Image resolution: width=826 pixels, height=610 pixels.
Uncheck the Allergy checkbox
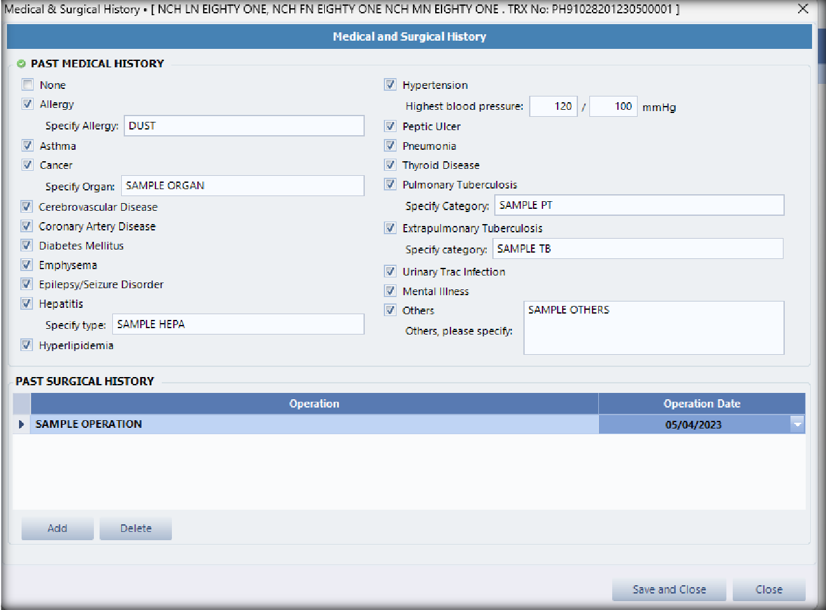[x=27, y=104]
